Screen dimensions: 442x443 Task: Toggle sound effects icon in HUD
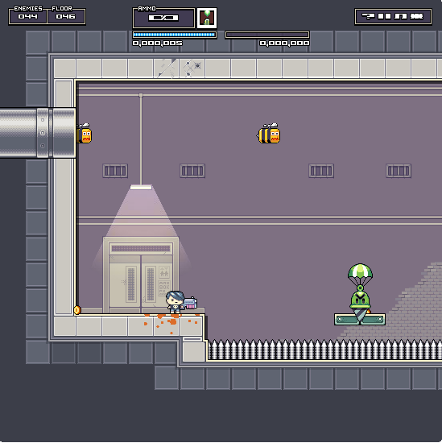pyautogui.click(x=417, y=16)
